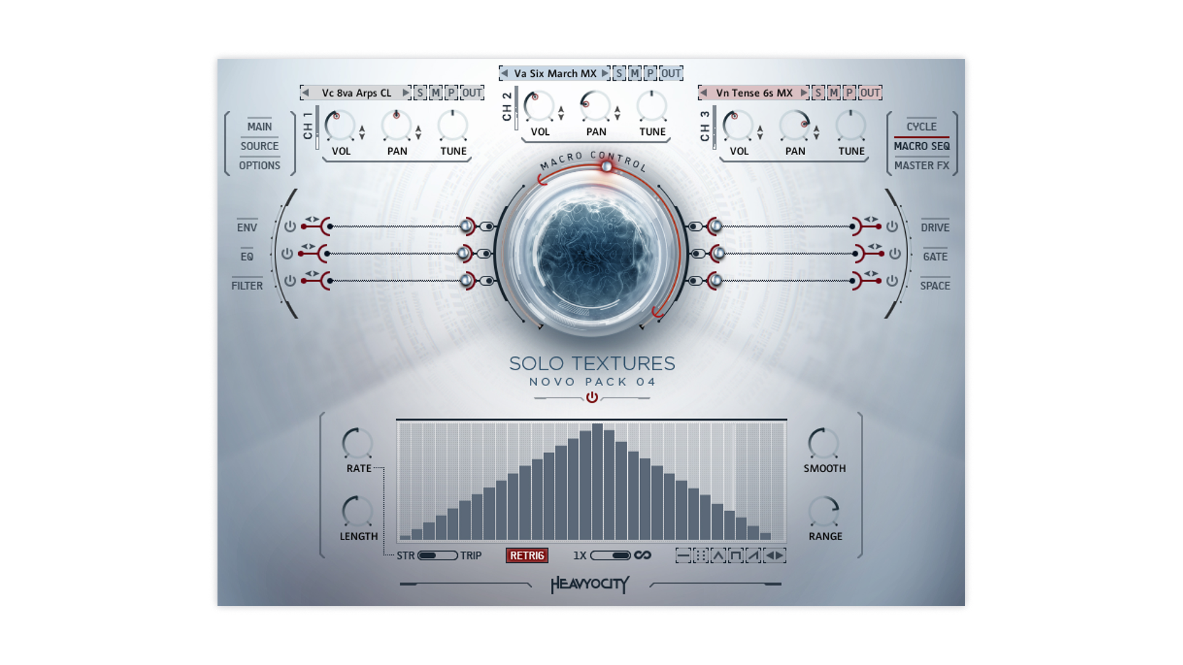The width and height of the screenshot is (1183, 665).
Task: Toggle the FILTER power button
Action: click(x=290, y=281)
